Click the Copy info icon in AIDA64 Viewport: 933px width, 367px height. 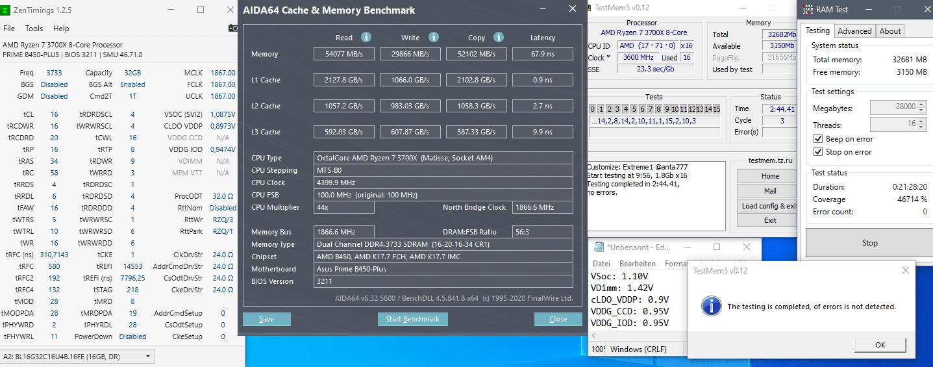(x=499, y=38)
